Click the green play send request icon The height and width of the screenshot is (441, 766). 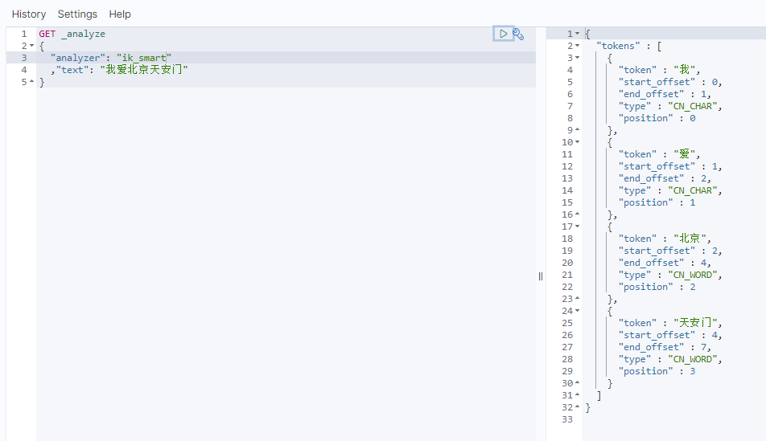coord(503,34)
